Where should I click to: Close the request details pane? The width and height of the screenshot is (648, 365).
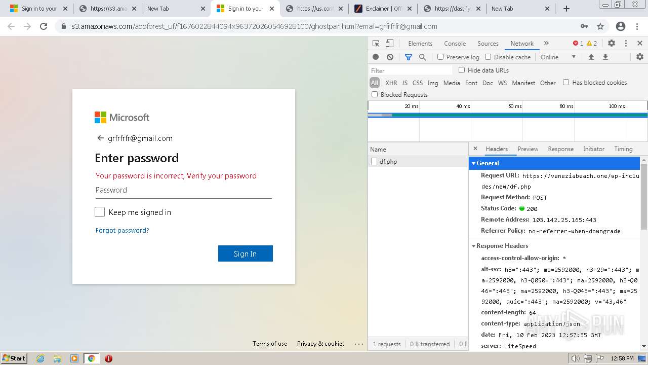[x=475, y=149]
